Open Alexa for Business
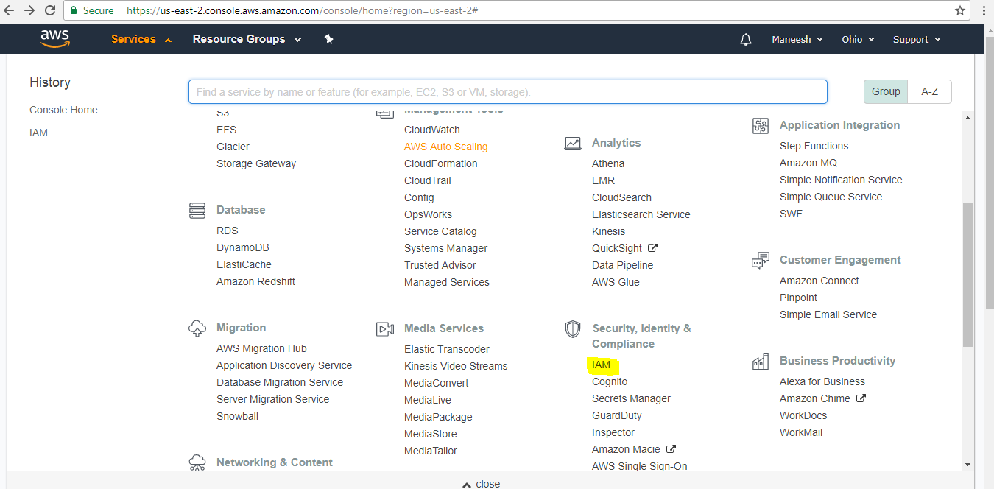 pos(822,381)
